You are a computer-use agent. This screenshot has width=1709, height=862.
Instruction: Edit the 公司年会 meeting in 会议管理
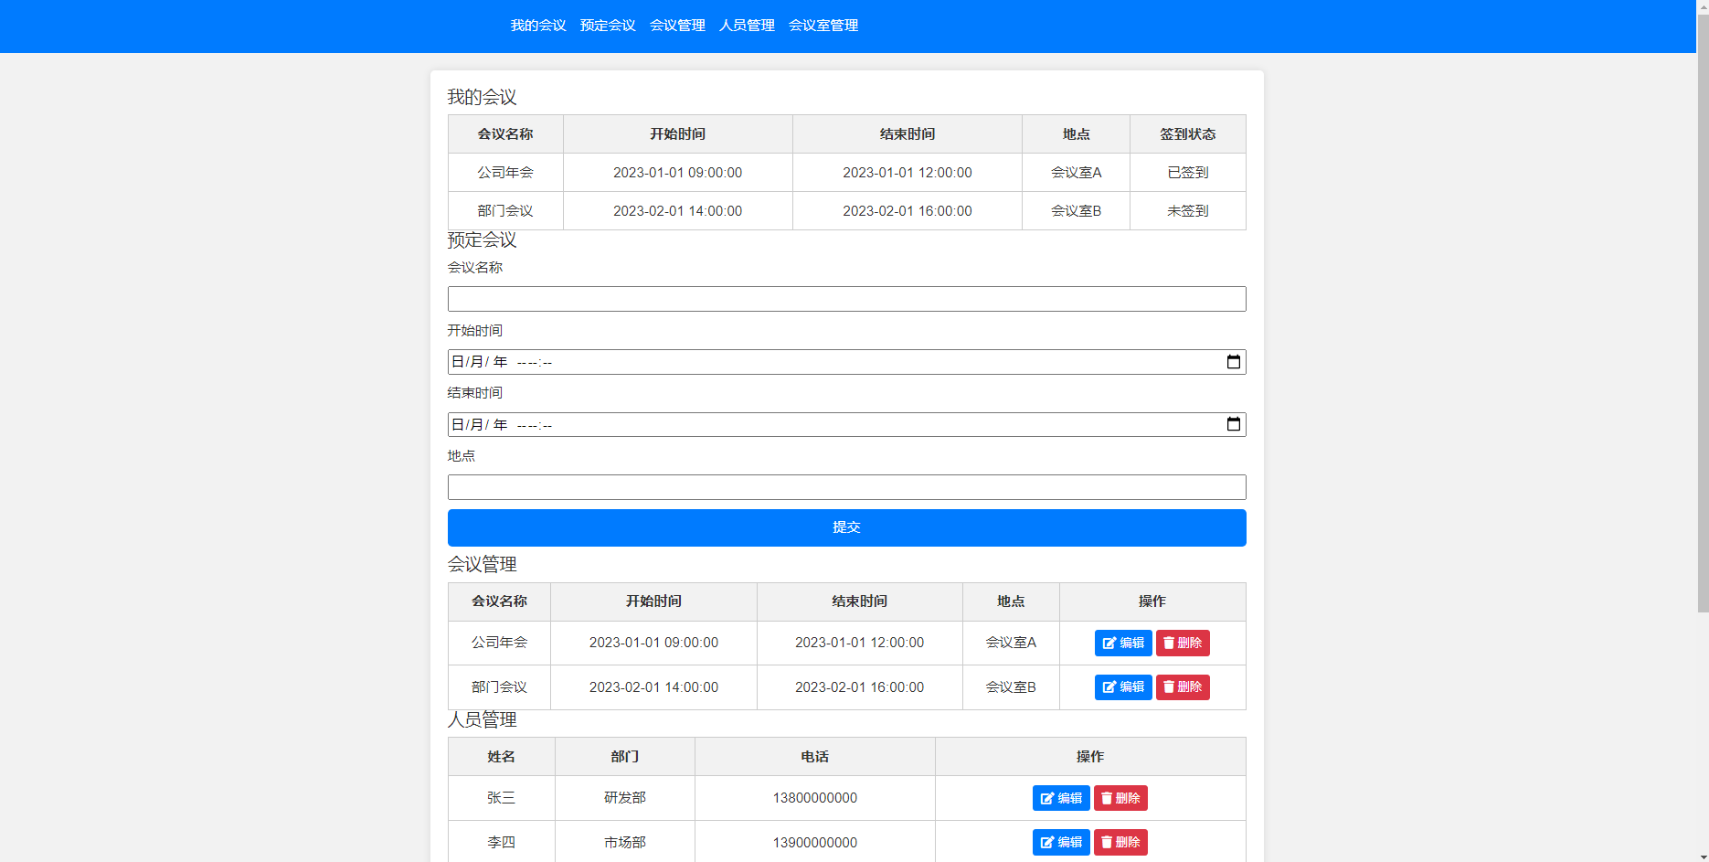tap(1123, 643)
